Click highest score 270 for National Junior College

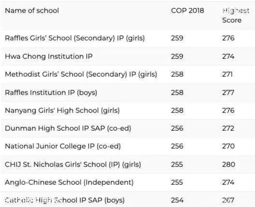pyautogui.click(x=228, y=146)
